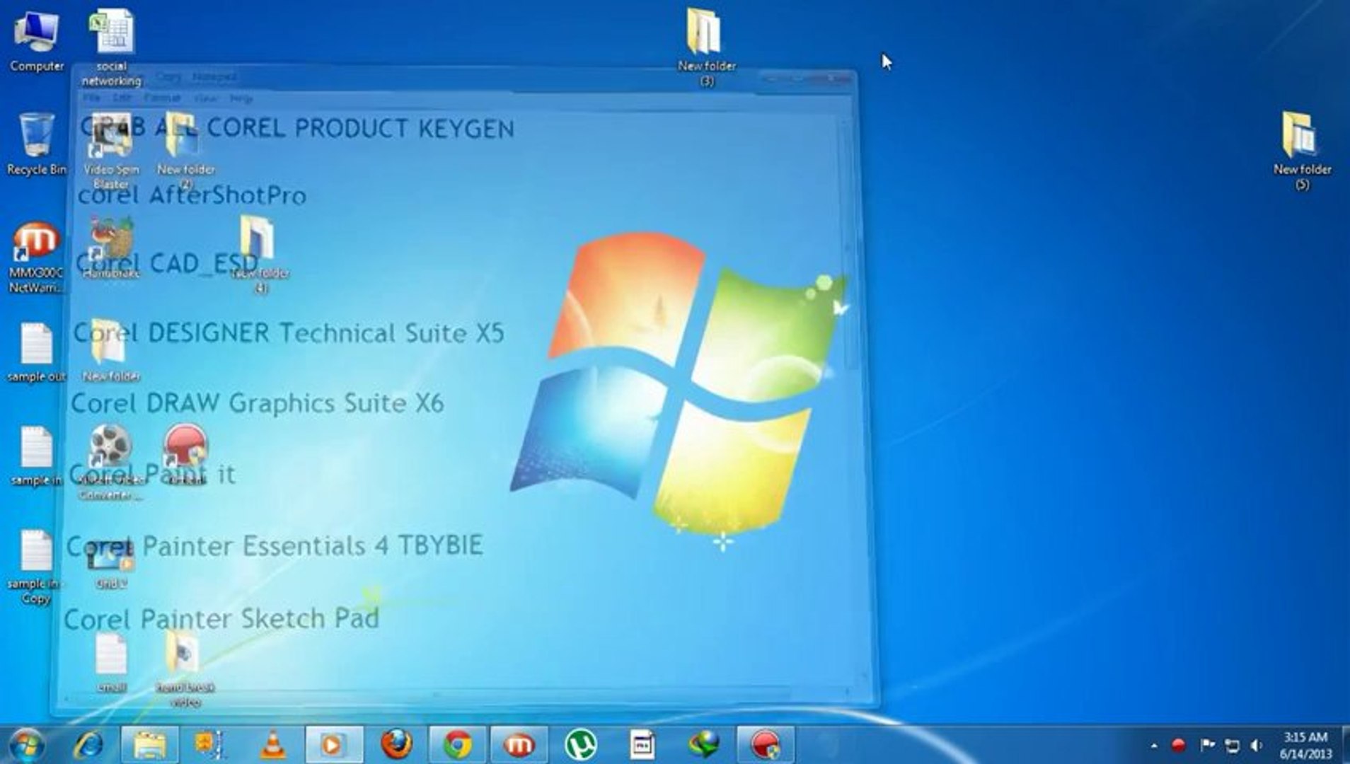
Task: Launch VLC media player from the taskbar
Action: click(x=272, y=743)
